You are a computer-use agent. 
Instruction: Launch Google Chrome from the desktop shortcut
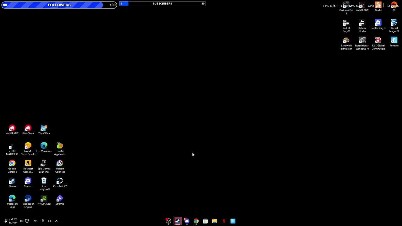[x=12, y=167]
